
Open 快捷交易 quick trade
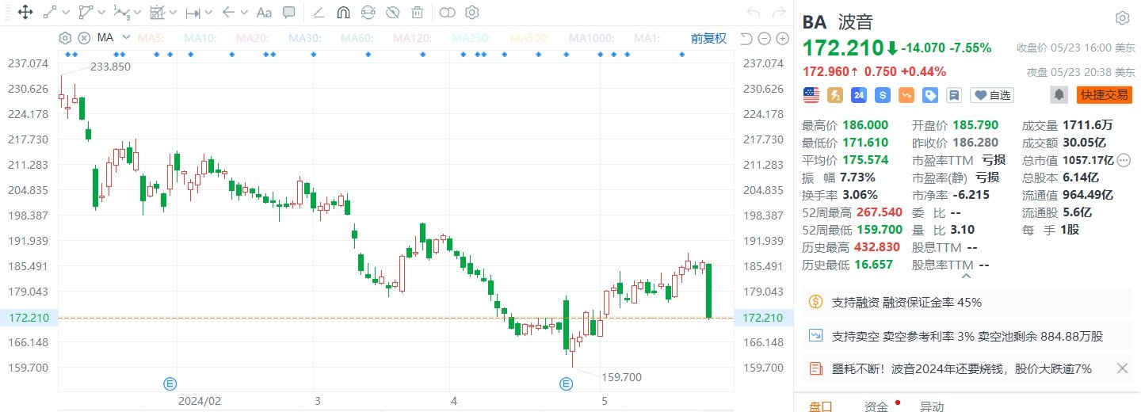tap(1104, 95)
